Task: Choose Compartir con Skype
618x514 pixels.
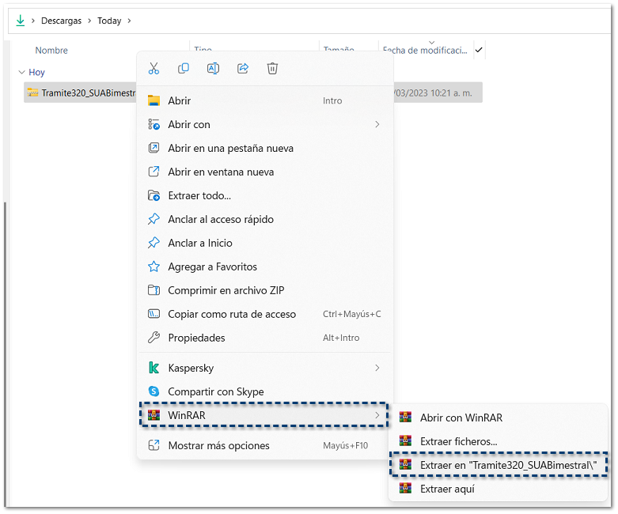Action: point(265,391)
